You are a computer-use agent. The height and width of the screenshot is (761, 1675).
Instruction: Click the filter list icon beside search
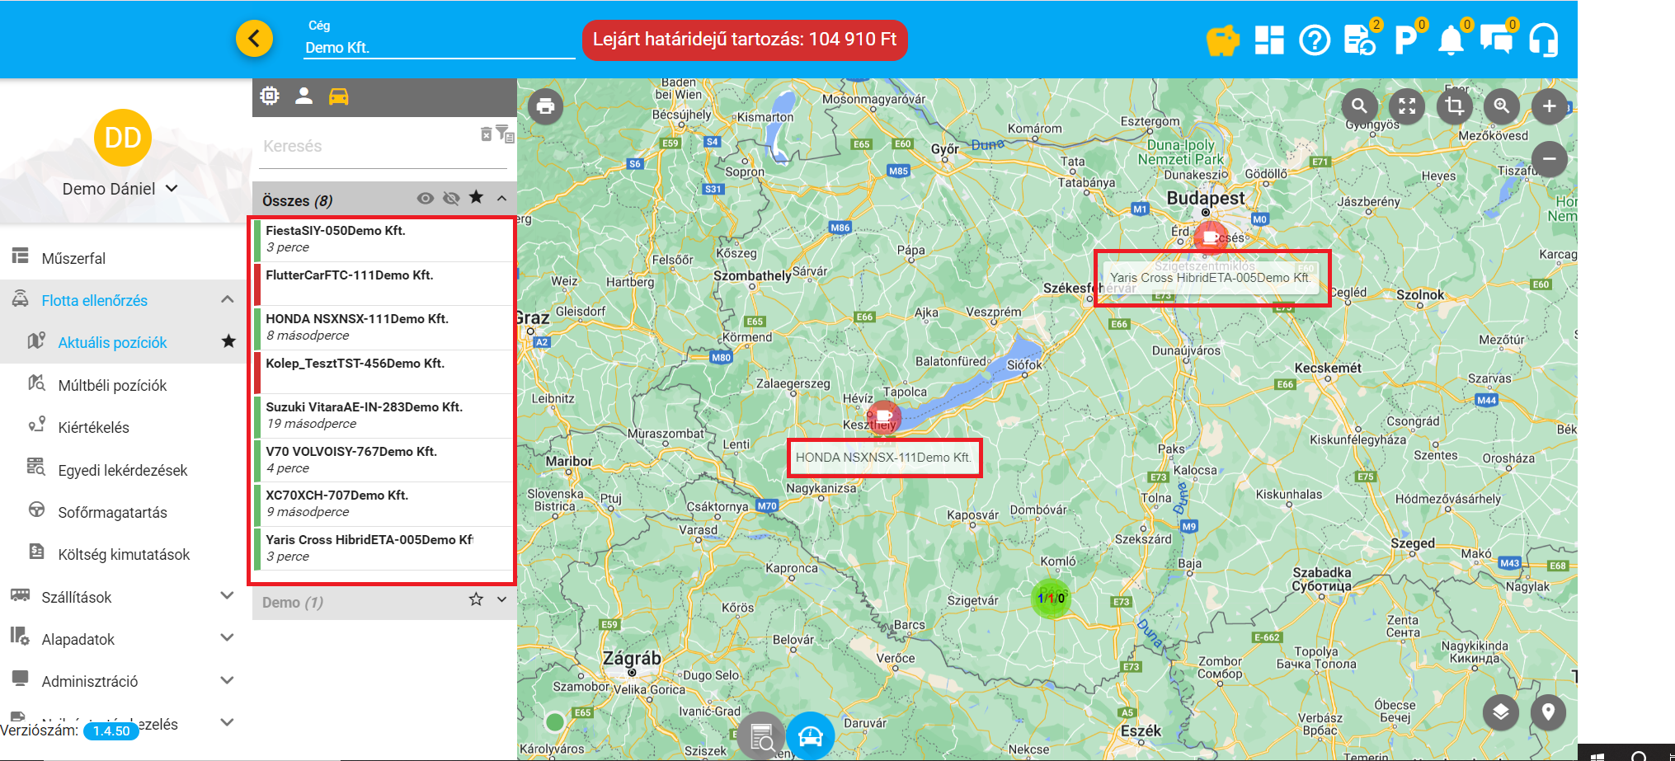point(505,134)
